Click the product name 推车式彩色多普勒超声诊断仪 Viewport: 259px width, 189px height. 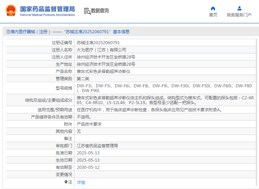(x=103, y=72)
